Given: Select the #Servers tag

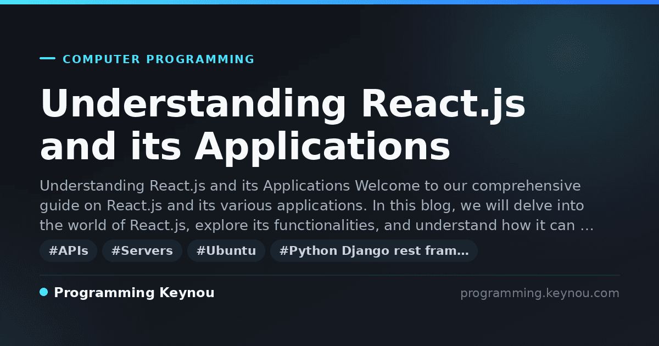Looking at the screenshot, I should click(142, 251).
